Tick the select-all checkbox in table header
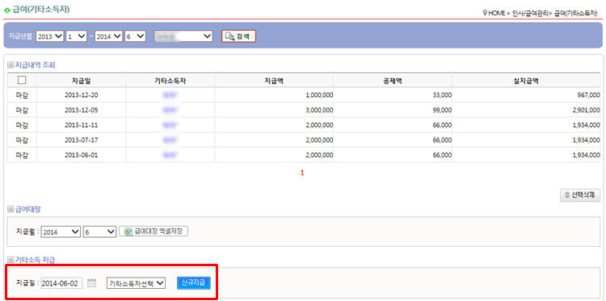Image resolution: width=606 pixels, height=301 pixels. coord(22,80)
